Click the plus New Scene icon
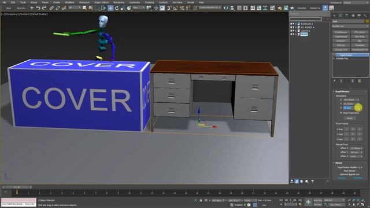The image size is (370, 208). pos(32,8)
